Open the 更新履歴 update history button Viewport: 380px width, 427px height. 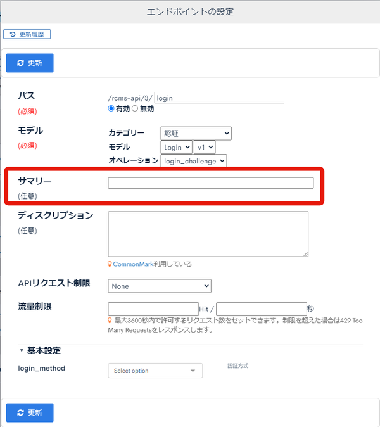(27, 34)
